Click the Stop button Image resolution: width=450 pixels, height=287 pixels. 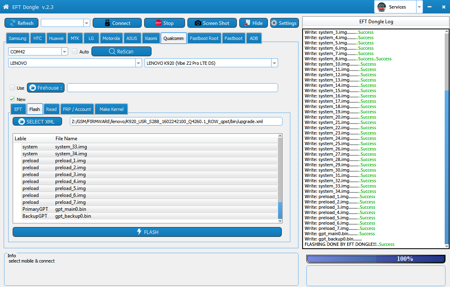[x=165, y=23]
